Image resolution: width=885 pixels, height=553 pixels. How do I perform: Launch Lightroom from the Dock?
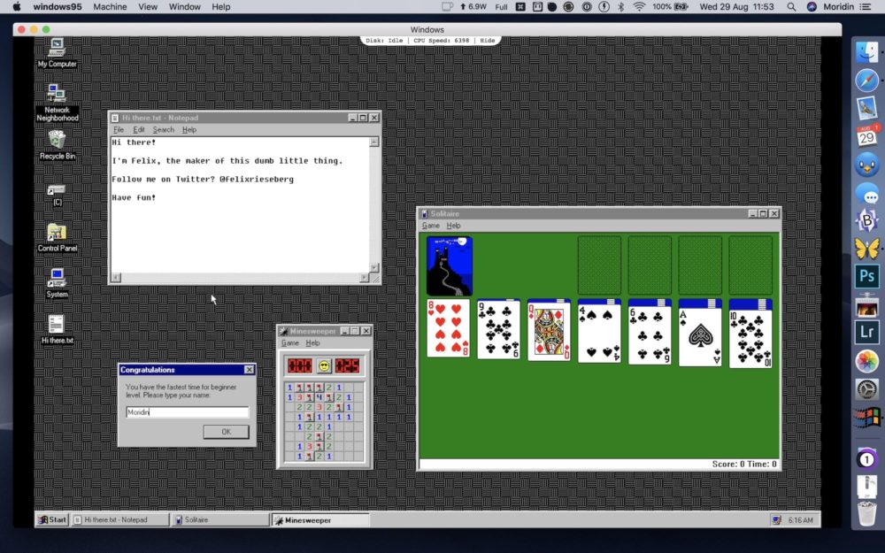(x=867, y=333)
